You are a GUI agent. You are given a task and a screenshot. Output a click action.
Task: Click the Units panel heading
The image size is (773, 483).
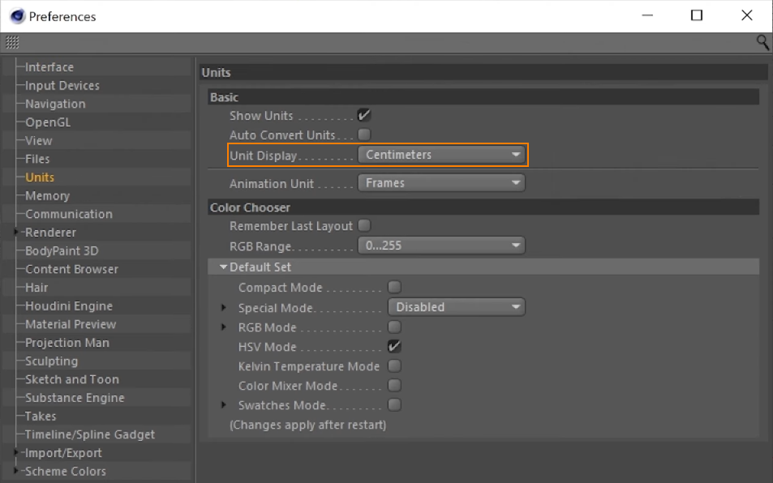(483, 72)
